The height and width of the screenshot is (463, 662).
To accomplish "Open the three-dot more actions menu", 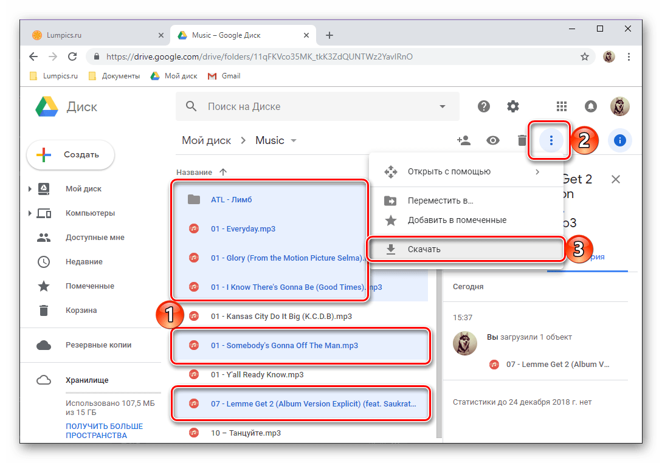I will coord(551,140).
